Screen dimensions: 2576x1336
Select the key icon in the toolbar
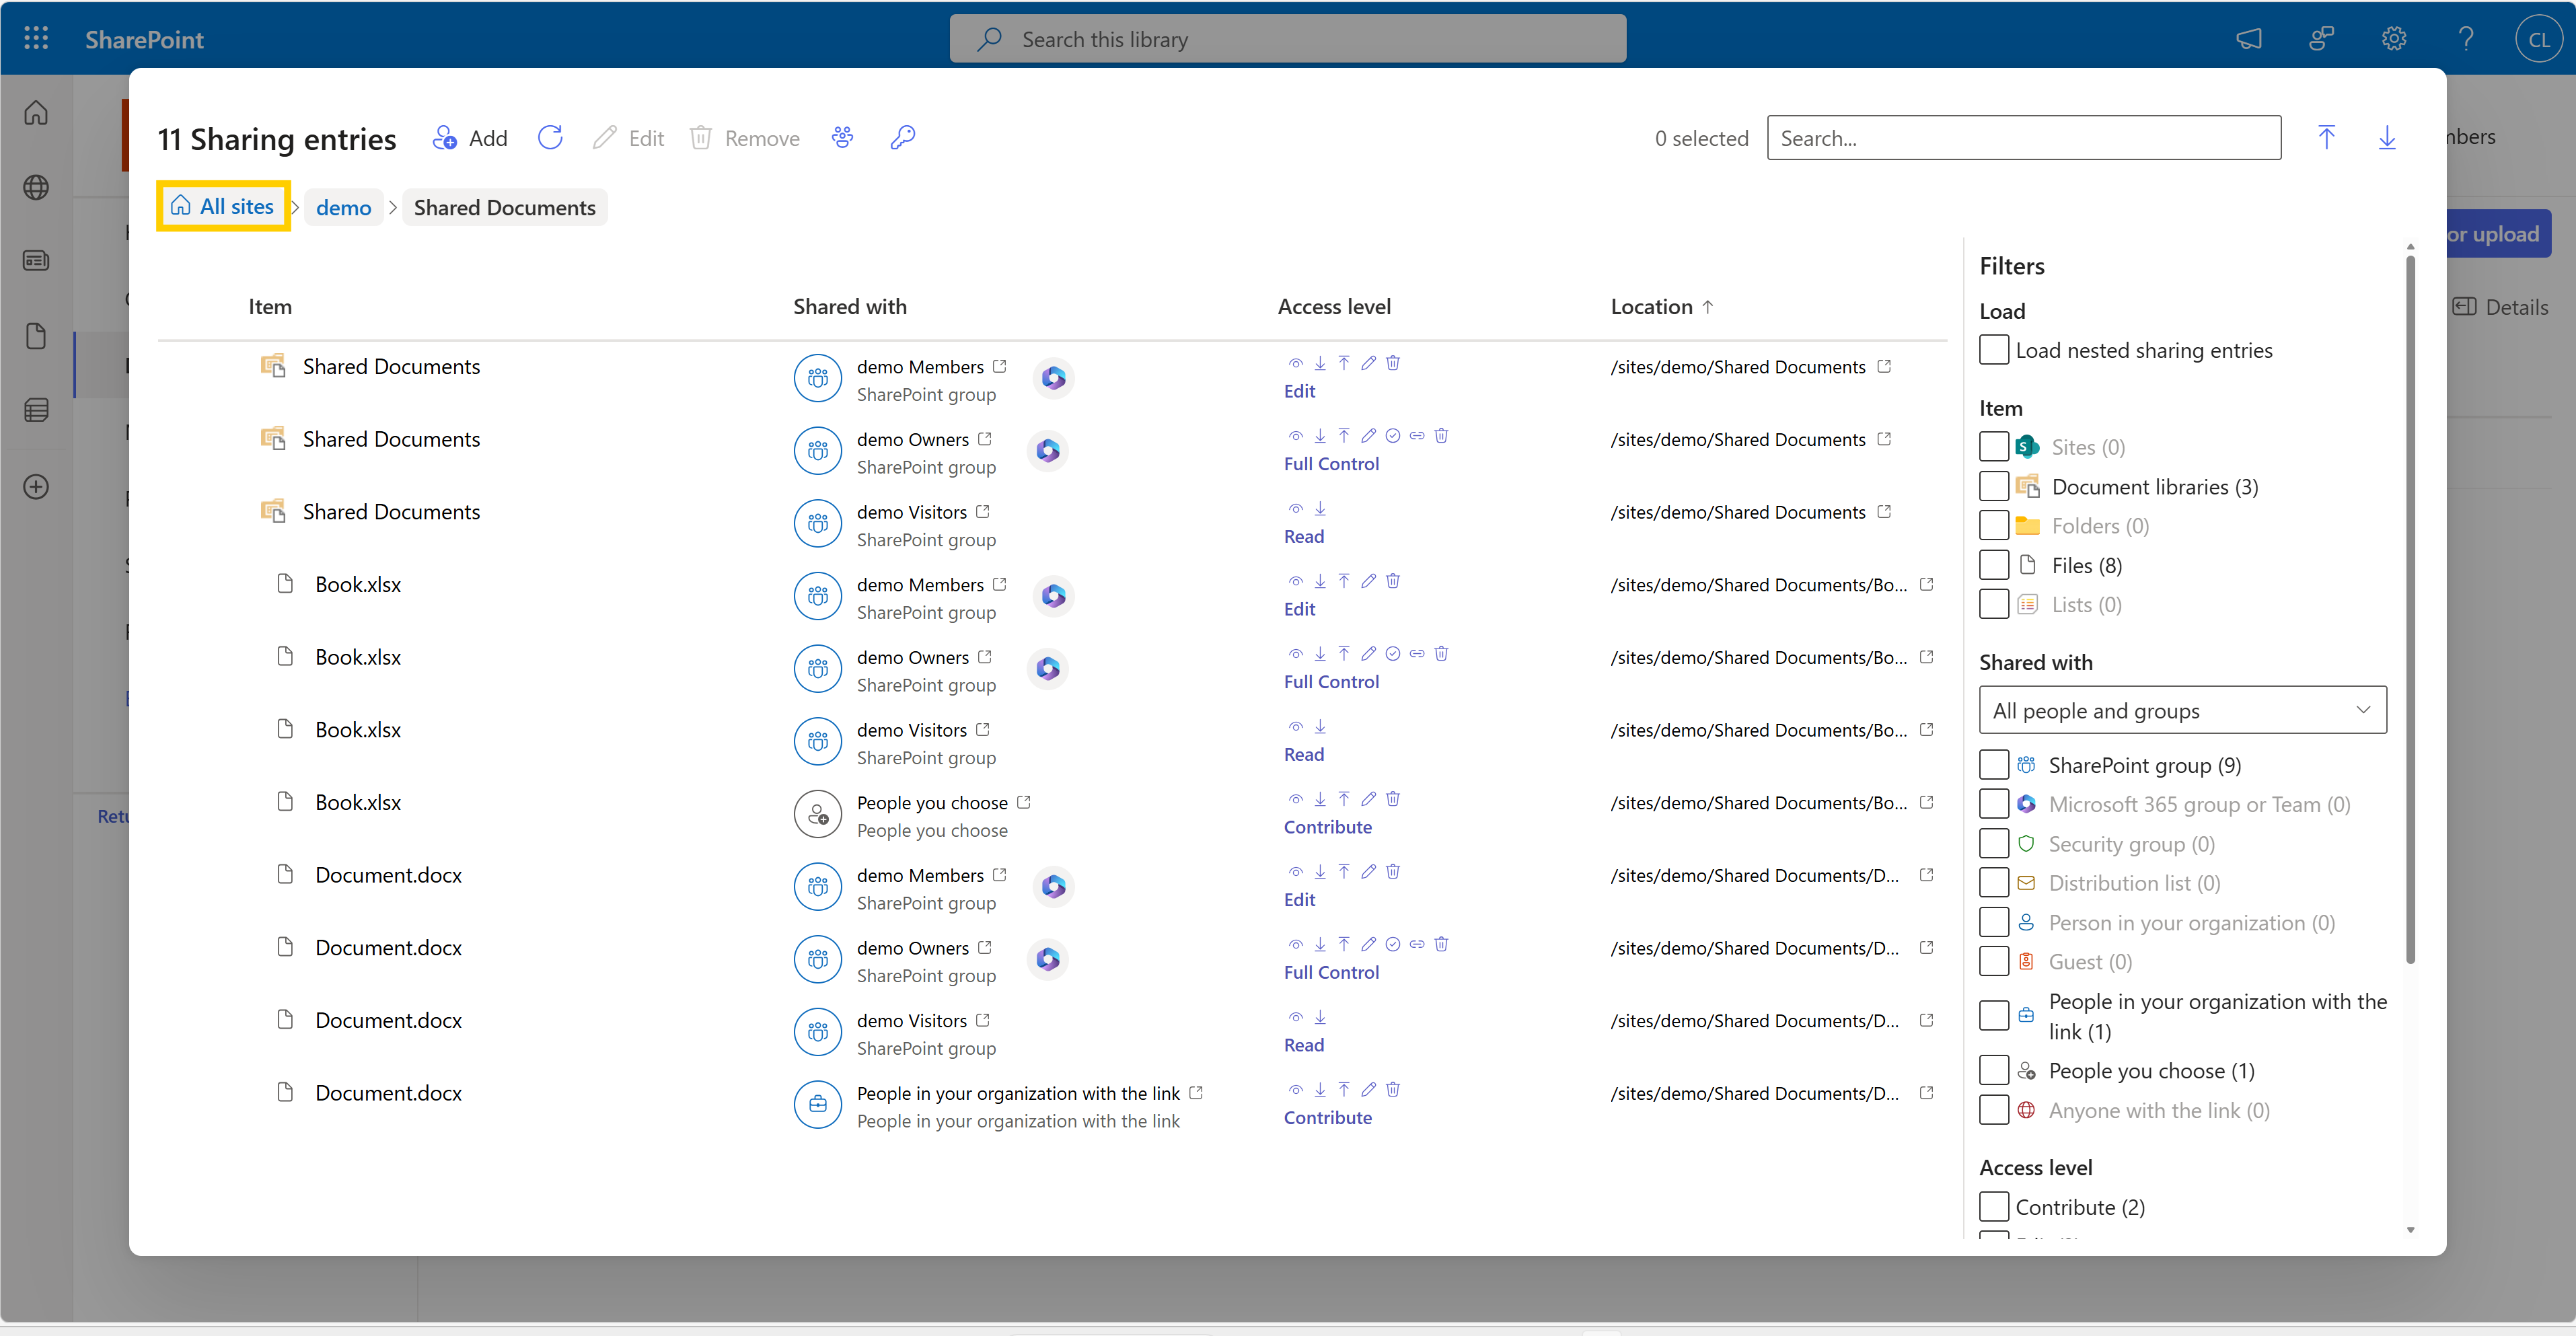(x=903, y=137)
